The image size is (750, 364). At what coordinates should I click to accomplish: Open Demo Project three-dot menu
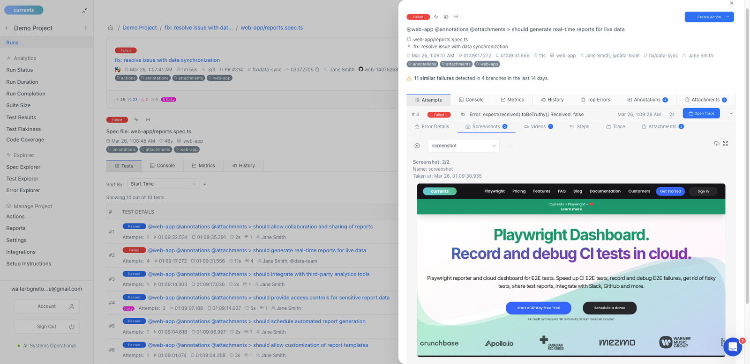[x=86, y=28]
